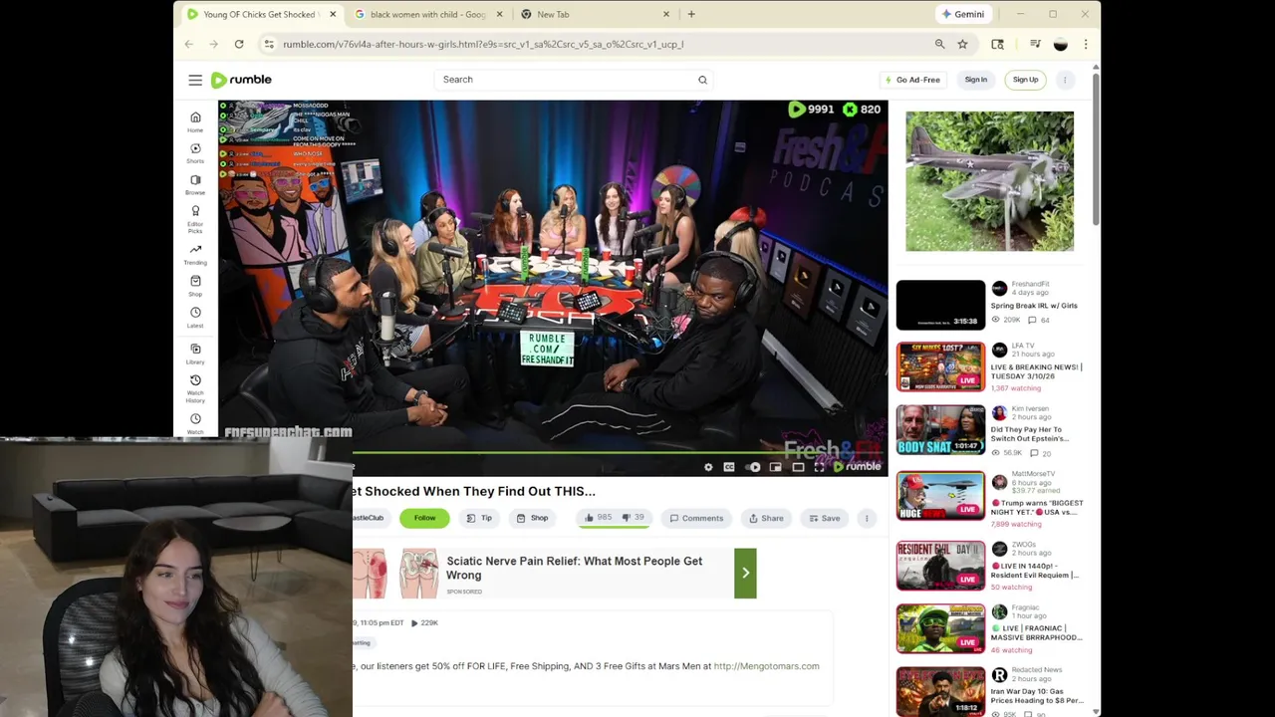Switch video to theater mode
1275x717 pixels.
(x=798, y=467)
